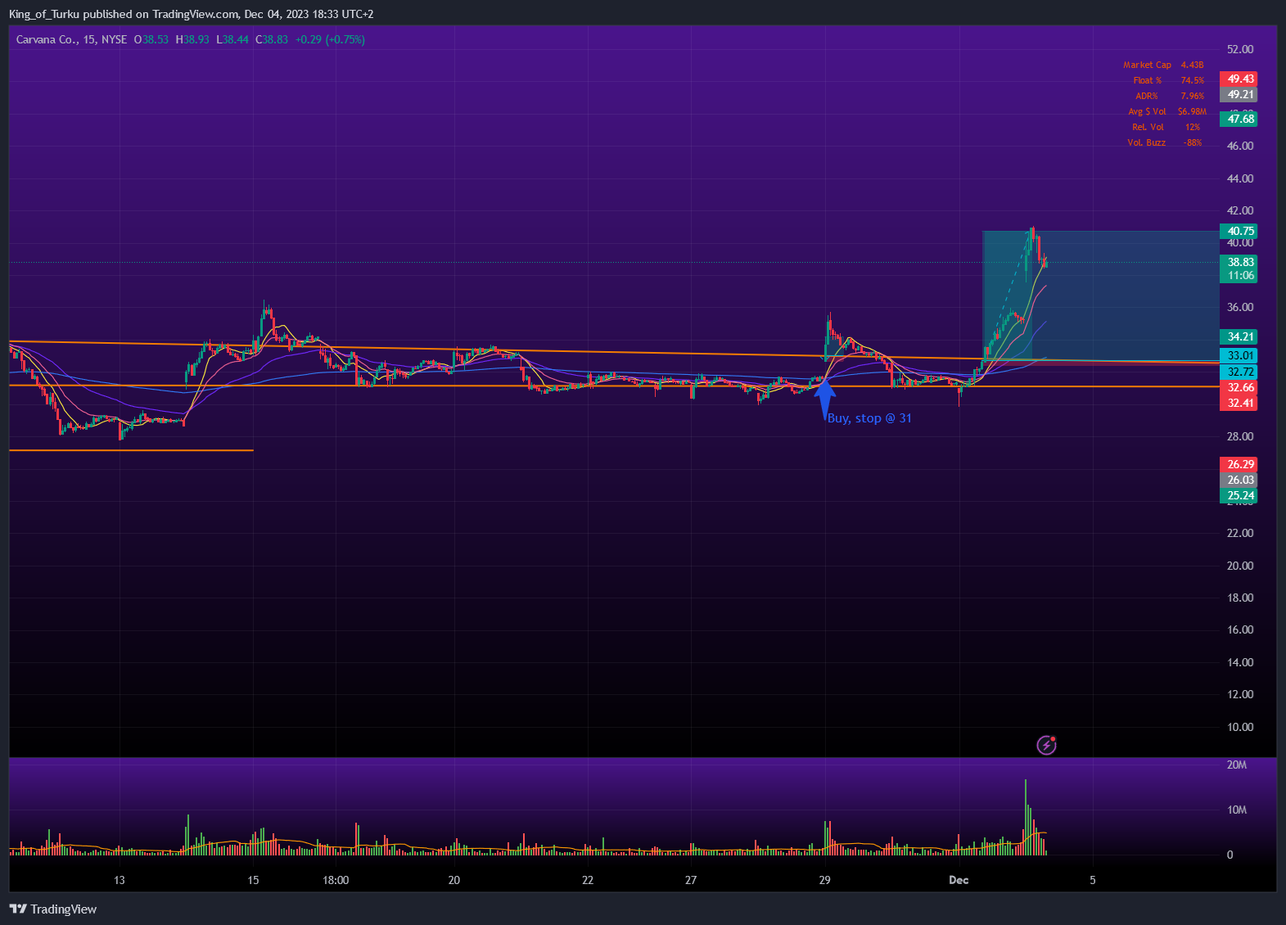Click the Vol. Buzz value -88%
The height and width of the screenshot is (925, 1286).
tap(1193, 142)
